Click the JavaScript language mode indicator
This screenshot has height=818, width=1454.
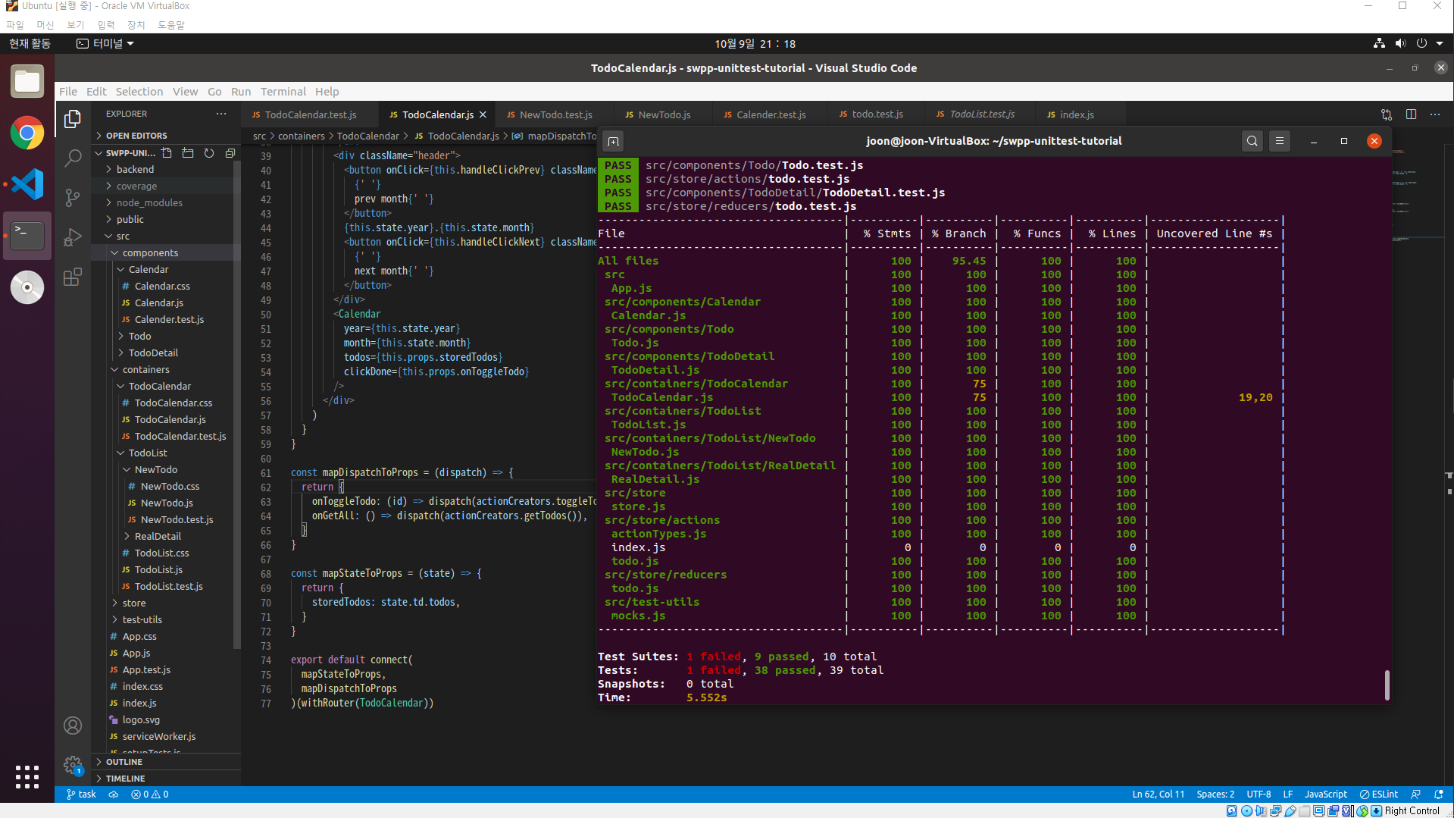pyautogui.click(x=1325, y=794)
